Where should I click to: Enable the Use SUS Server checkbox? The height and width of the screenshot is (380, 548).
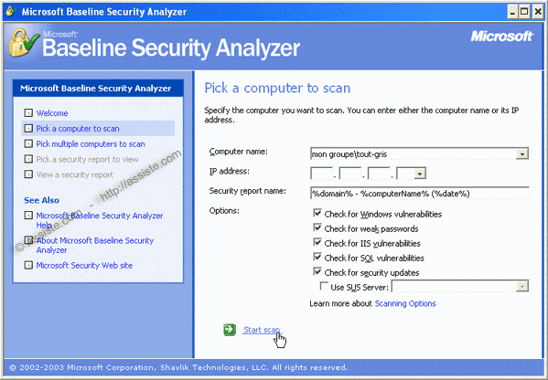click(x=324, y=287)
